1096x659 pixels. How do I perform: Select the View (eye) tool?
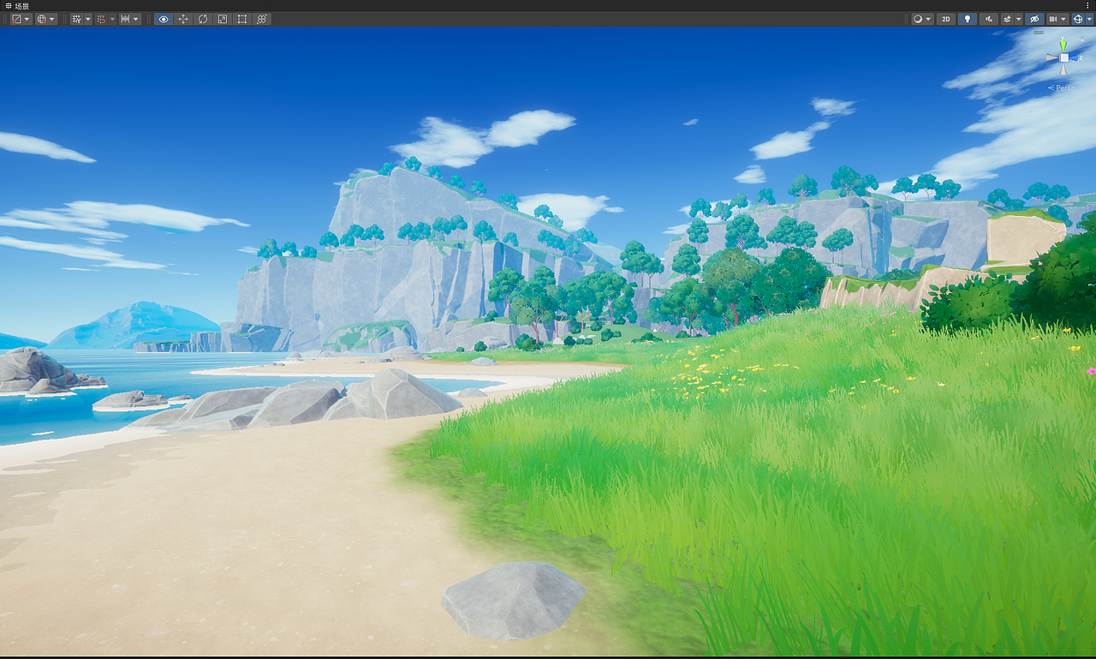coord(164,19)
